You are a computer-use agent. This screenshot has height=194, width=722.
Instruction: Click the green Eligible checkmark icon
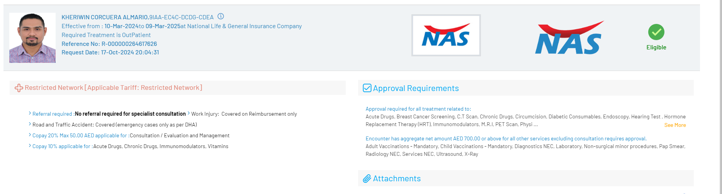tap(656, 32)
